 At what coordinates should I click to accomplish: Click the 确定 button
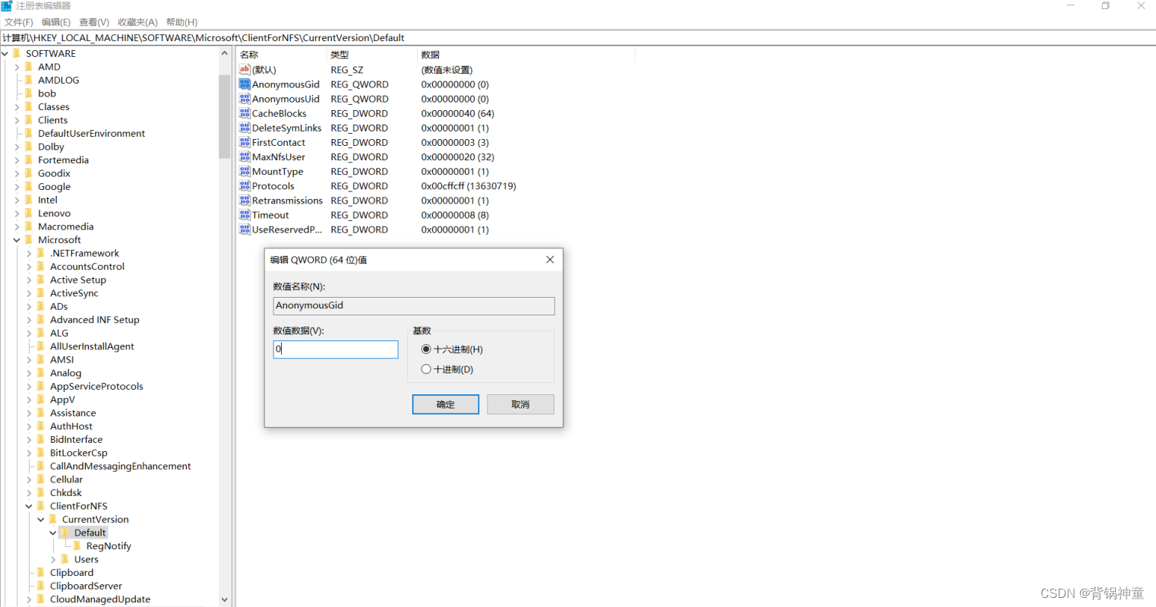[x=445, y=403]
